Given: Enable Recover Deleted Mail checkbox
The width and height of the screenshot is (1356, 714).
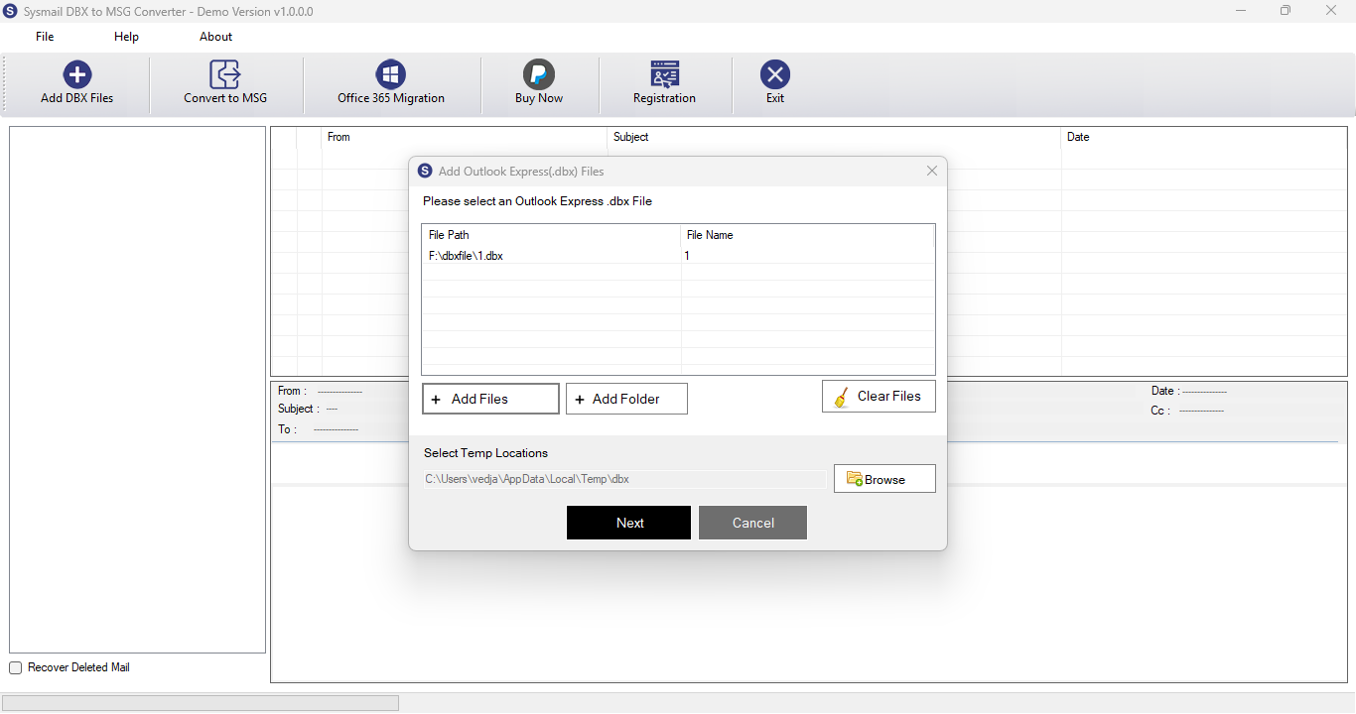Looking at the screenshot, I should coord(15,668).
